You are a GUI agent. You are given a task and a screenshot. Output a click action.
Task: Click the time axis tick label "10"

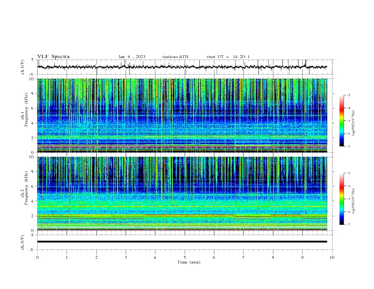[332, 257]
